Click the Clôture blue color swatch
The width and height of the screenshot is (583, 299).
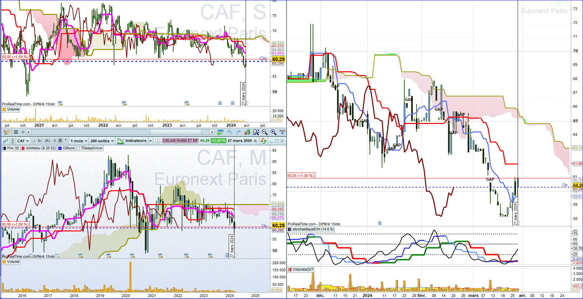tap(60, 148)
